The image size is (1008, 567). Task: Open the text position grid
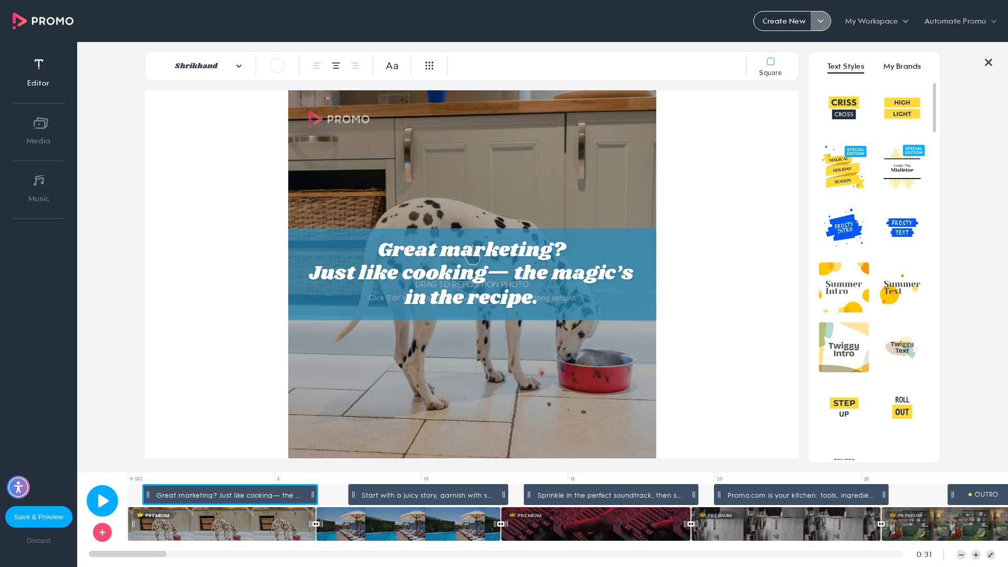(x=429, y=66)
